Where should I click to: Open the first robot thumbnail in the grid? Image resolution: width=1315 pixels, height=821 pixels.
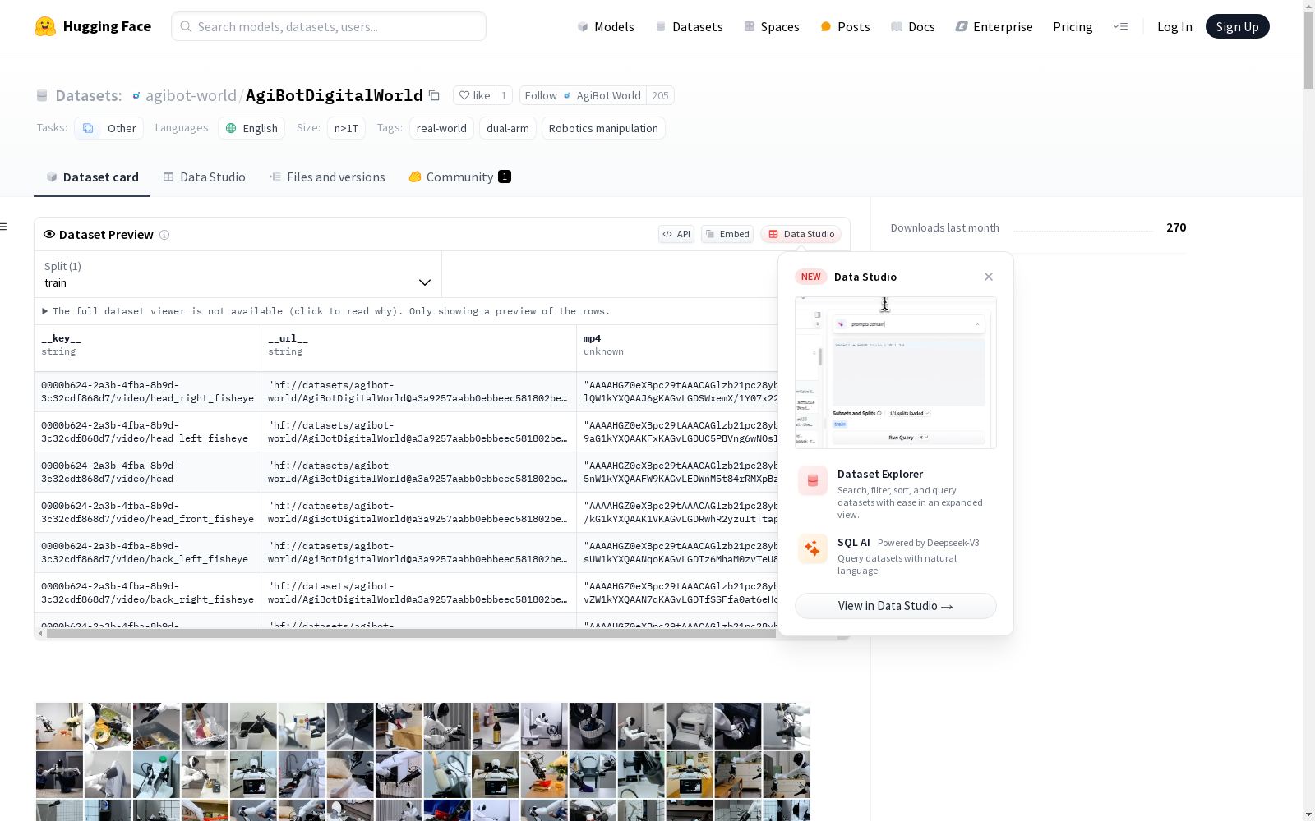[x=59, y=726]
